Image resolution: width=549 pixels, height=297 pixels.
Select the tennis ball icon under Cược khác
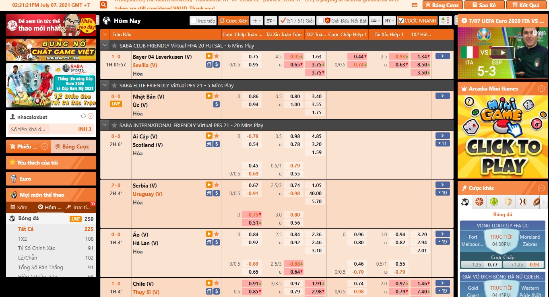point(493,202)
